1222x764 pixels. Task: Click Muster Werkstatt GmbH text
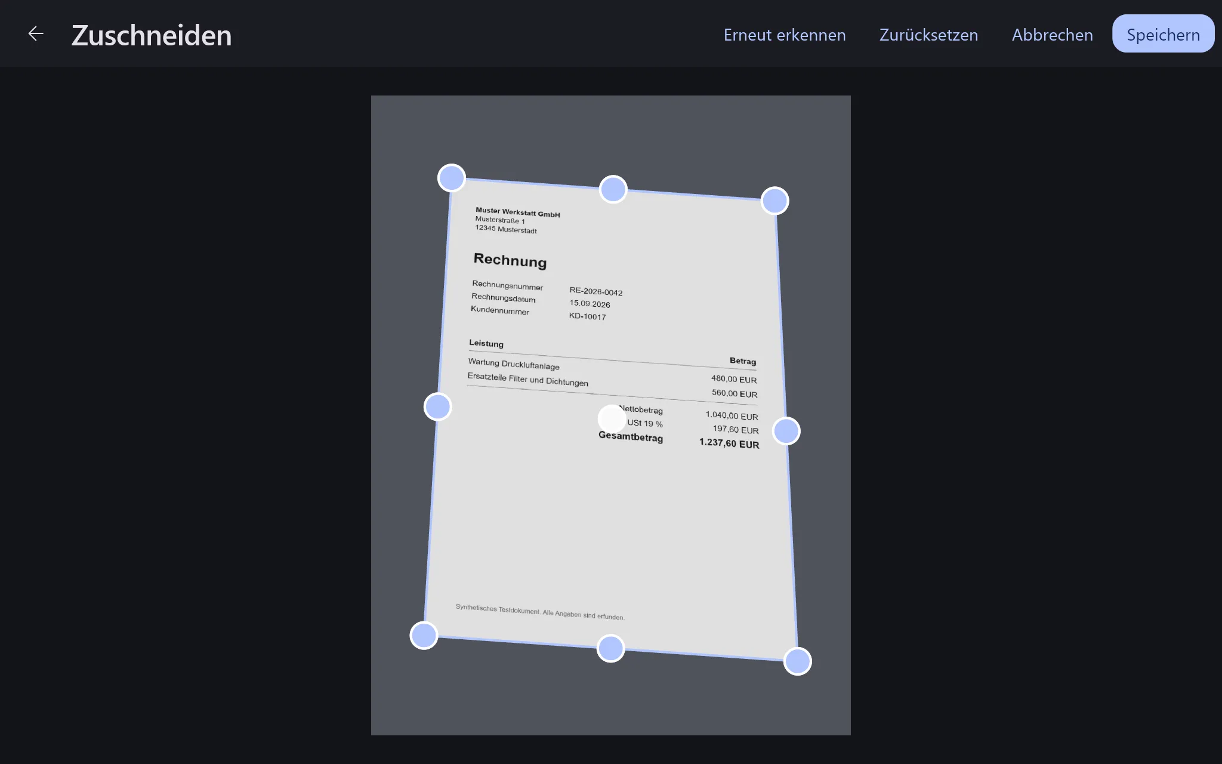(x=518, y=212)
